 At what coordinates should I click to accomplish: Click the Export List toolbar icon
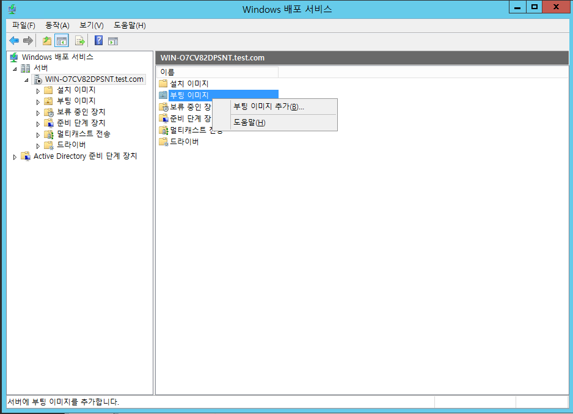coord(79,41)
